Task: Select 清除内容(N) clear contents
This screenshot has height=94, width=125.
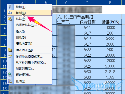Action: point(29,44)
